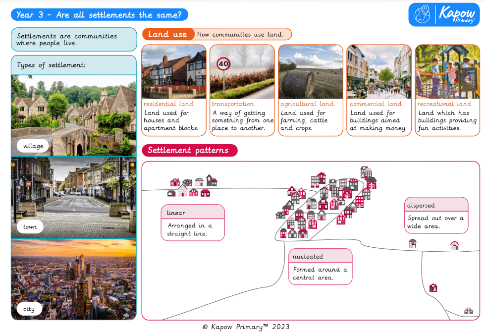Click the Kapow Primary logo

tap(444, 14)
